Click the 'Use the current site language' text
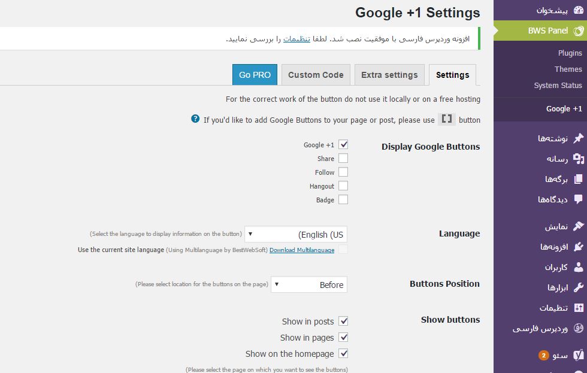The image size is (587, 373). coord(121,250)
